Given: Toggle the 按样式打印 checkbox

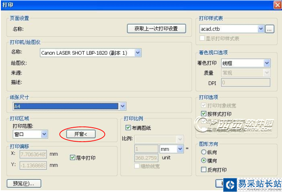Looking at the screenshot, I should [x=204, y=114].
